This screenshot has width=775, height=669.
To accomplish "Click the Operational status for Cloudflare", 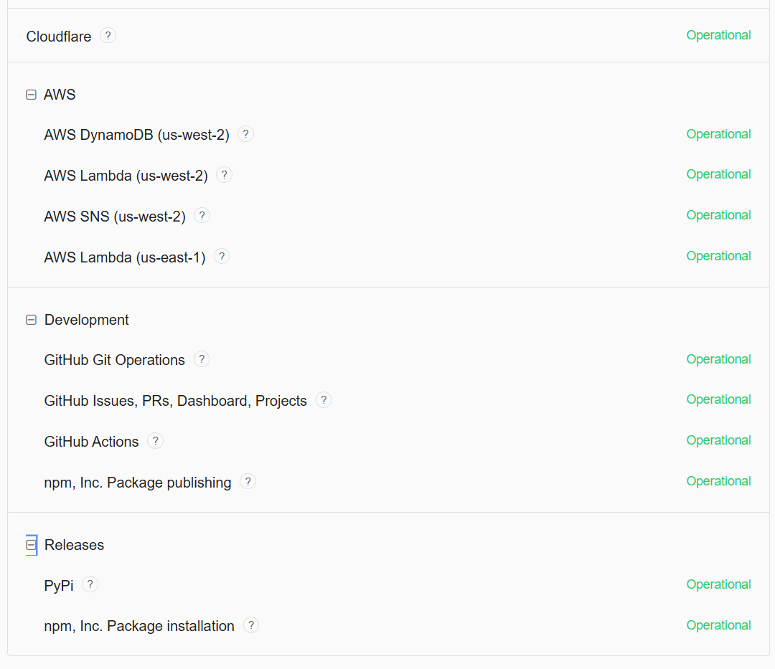I will [x=718, y=35].
